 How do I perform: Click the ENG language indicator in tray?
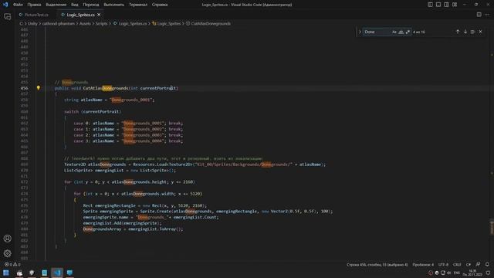456,273
